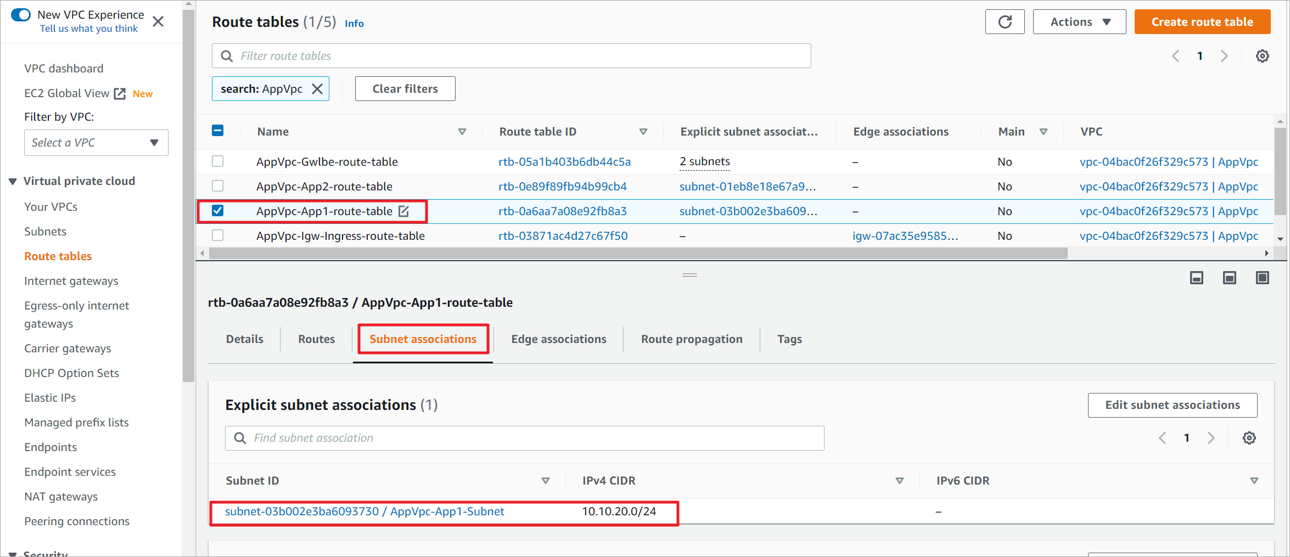The width and height of the screenshot is (1290, 557).
Task: Open Subnets in the sidebar
Action: [45, 232]
